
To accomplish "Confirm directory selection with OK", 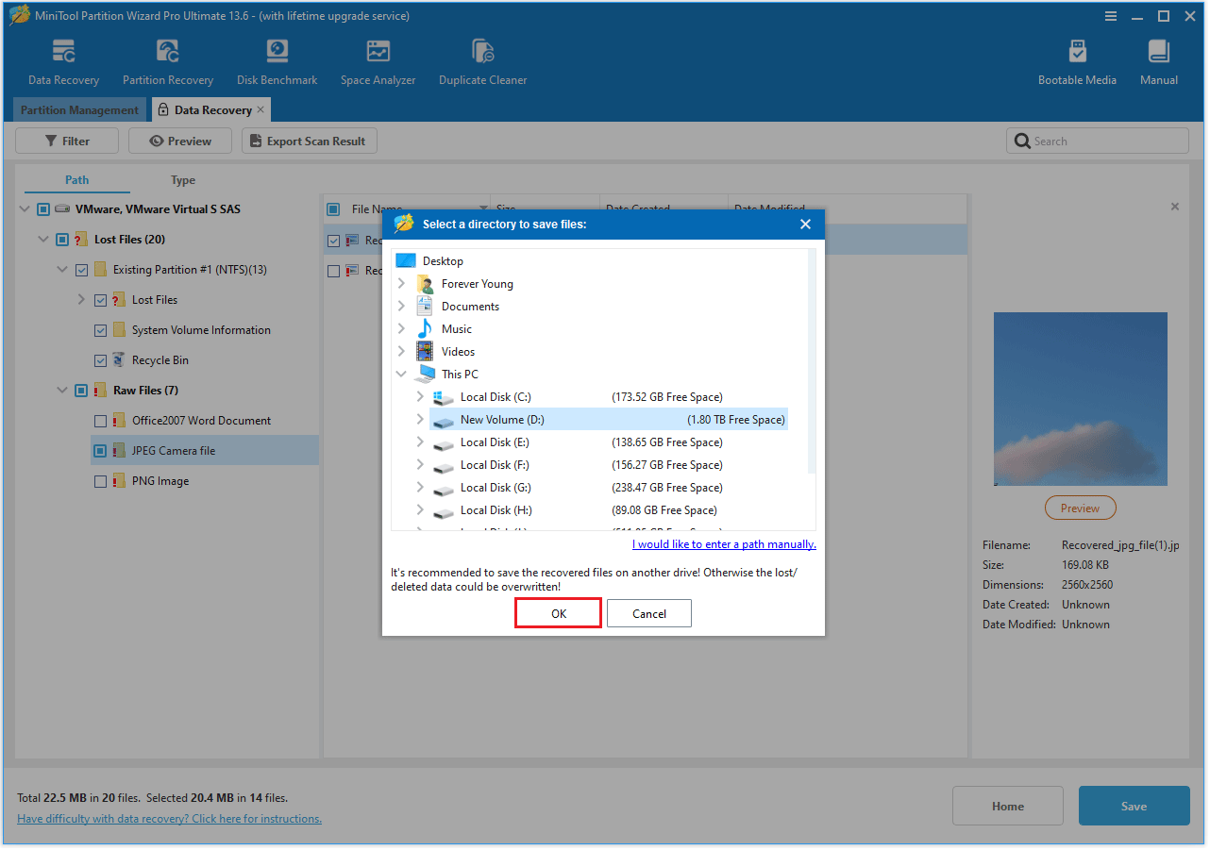I will [x=557, y=612].
